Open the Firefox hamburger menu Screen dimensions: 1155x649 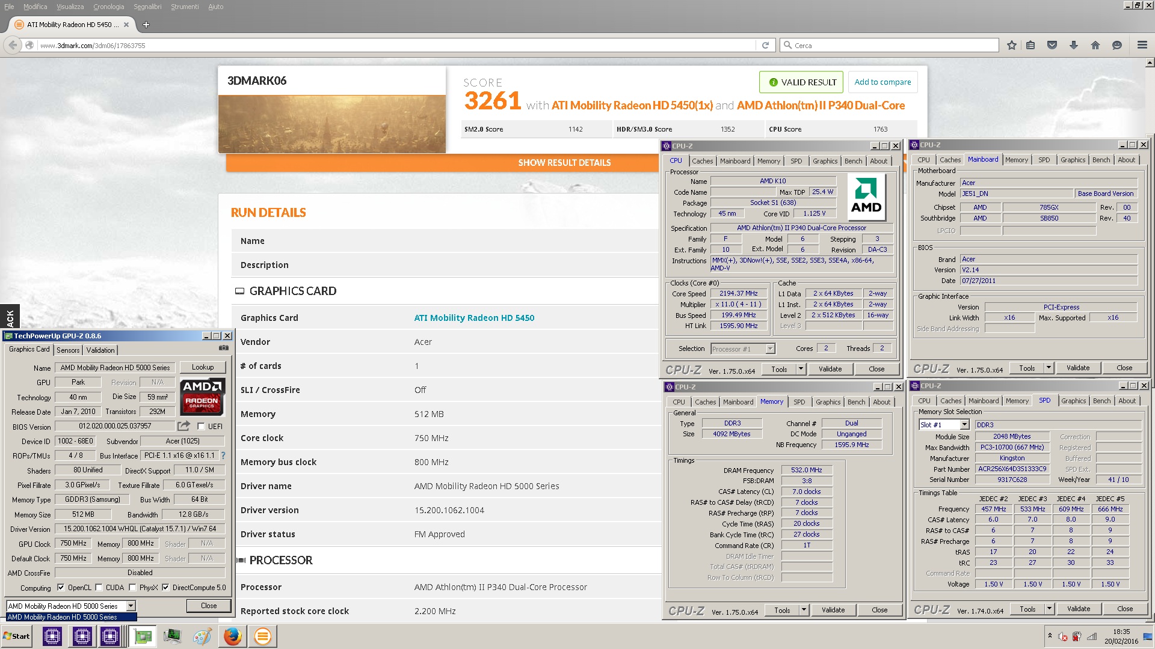pyautogui.click(x=1142, y=45)
